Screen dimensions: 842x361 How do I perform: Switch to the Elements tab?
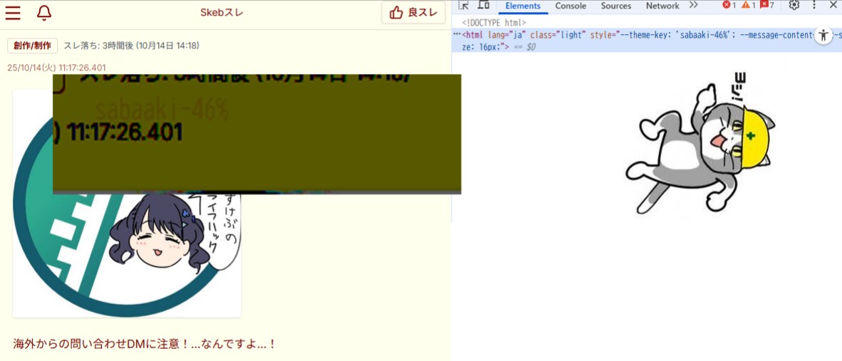click(523, 6)
